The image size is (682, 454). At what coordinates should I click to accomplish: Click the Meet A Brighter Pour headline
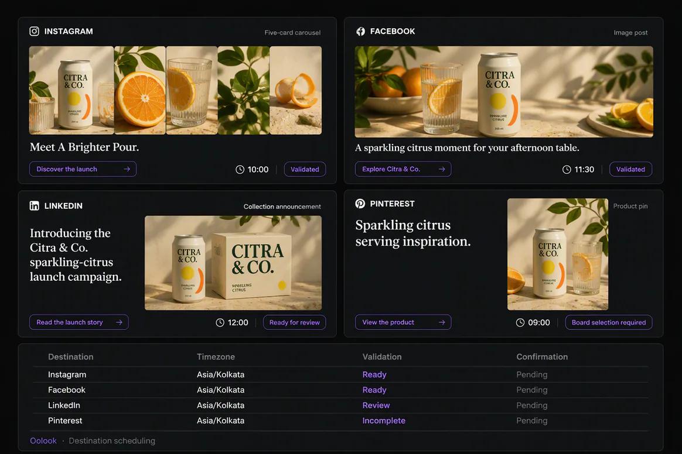coord(84,147)
